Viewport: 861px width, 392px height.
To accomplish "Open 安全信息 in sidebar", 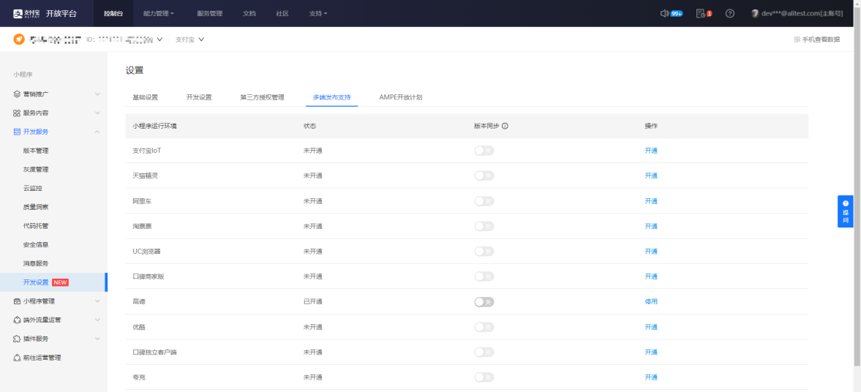I will (x=36, y=244).
